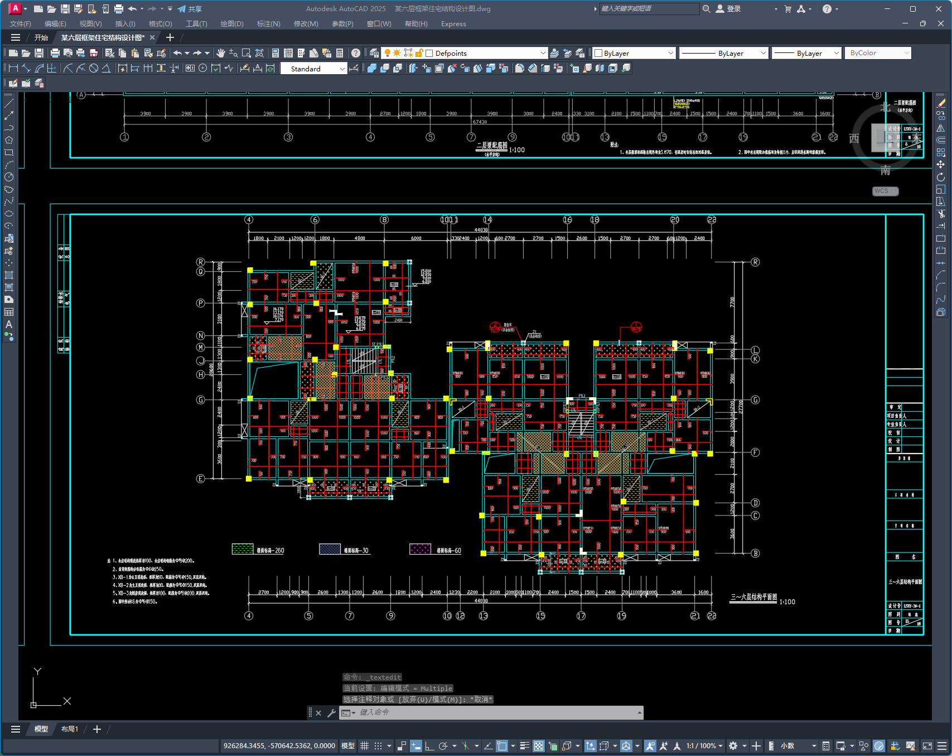
Task: Select the Hatch tool in left toolbar
Action: point(9,275)
